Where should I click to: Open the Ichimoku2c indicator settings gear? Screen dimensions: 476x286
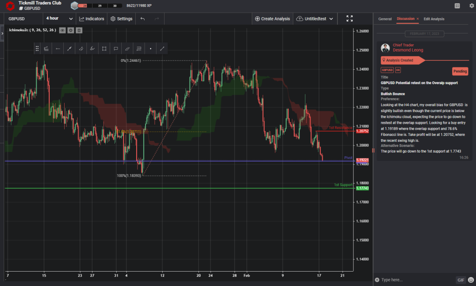click(71, 30)
